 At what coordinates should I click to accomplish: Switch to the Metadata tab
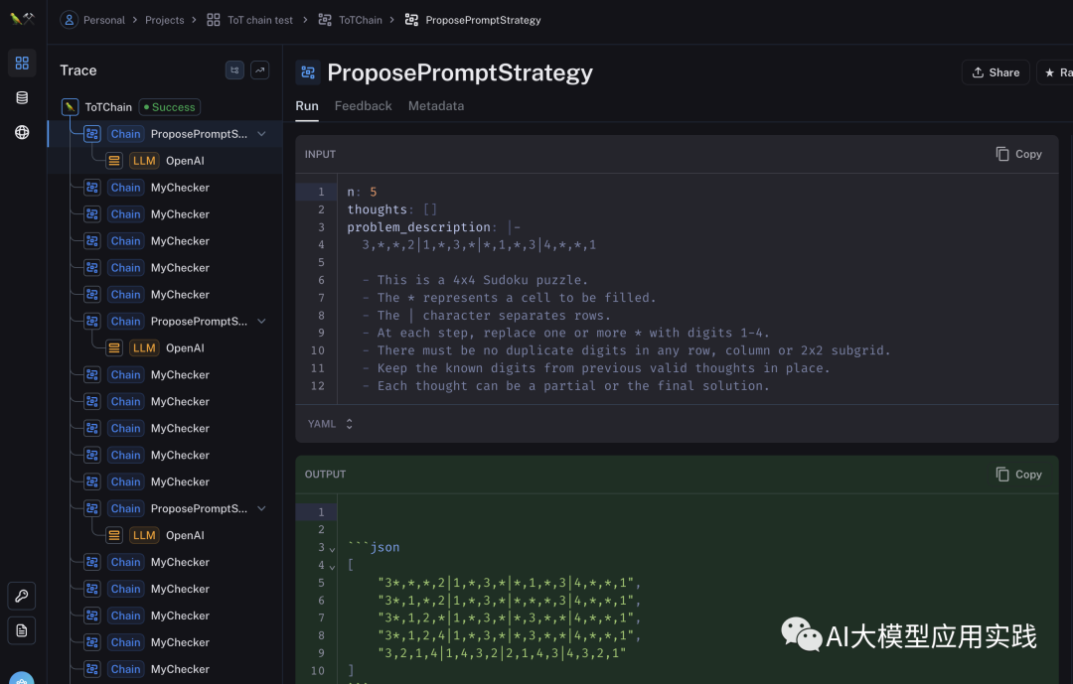[x=436, y=106]
